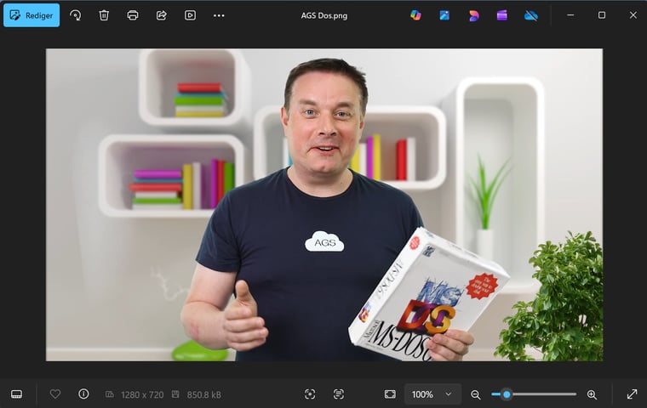Show file info with the info icon
The width and height of the screenshot is (647, 408).
[83, 394]
